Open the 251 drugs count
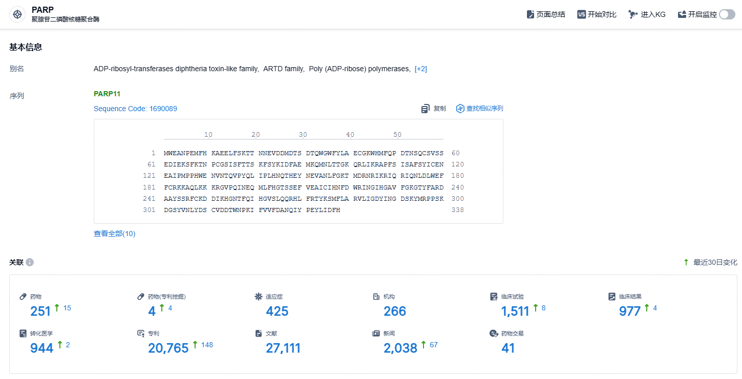The width and height of the screenshot is (742, 379). (x=40, y=311)
